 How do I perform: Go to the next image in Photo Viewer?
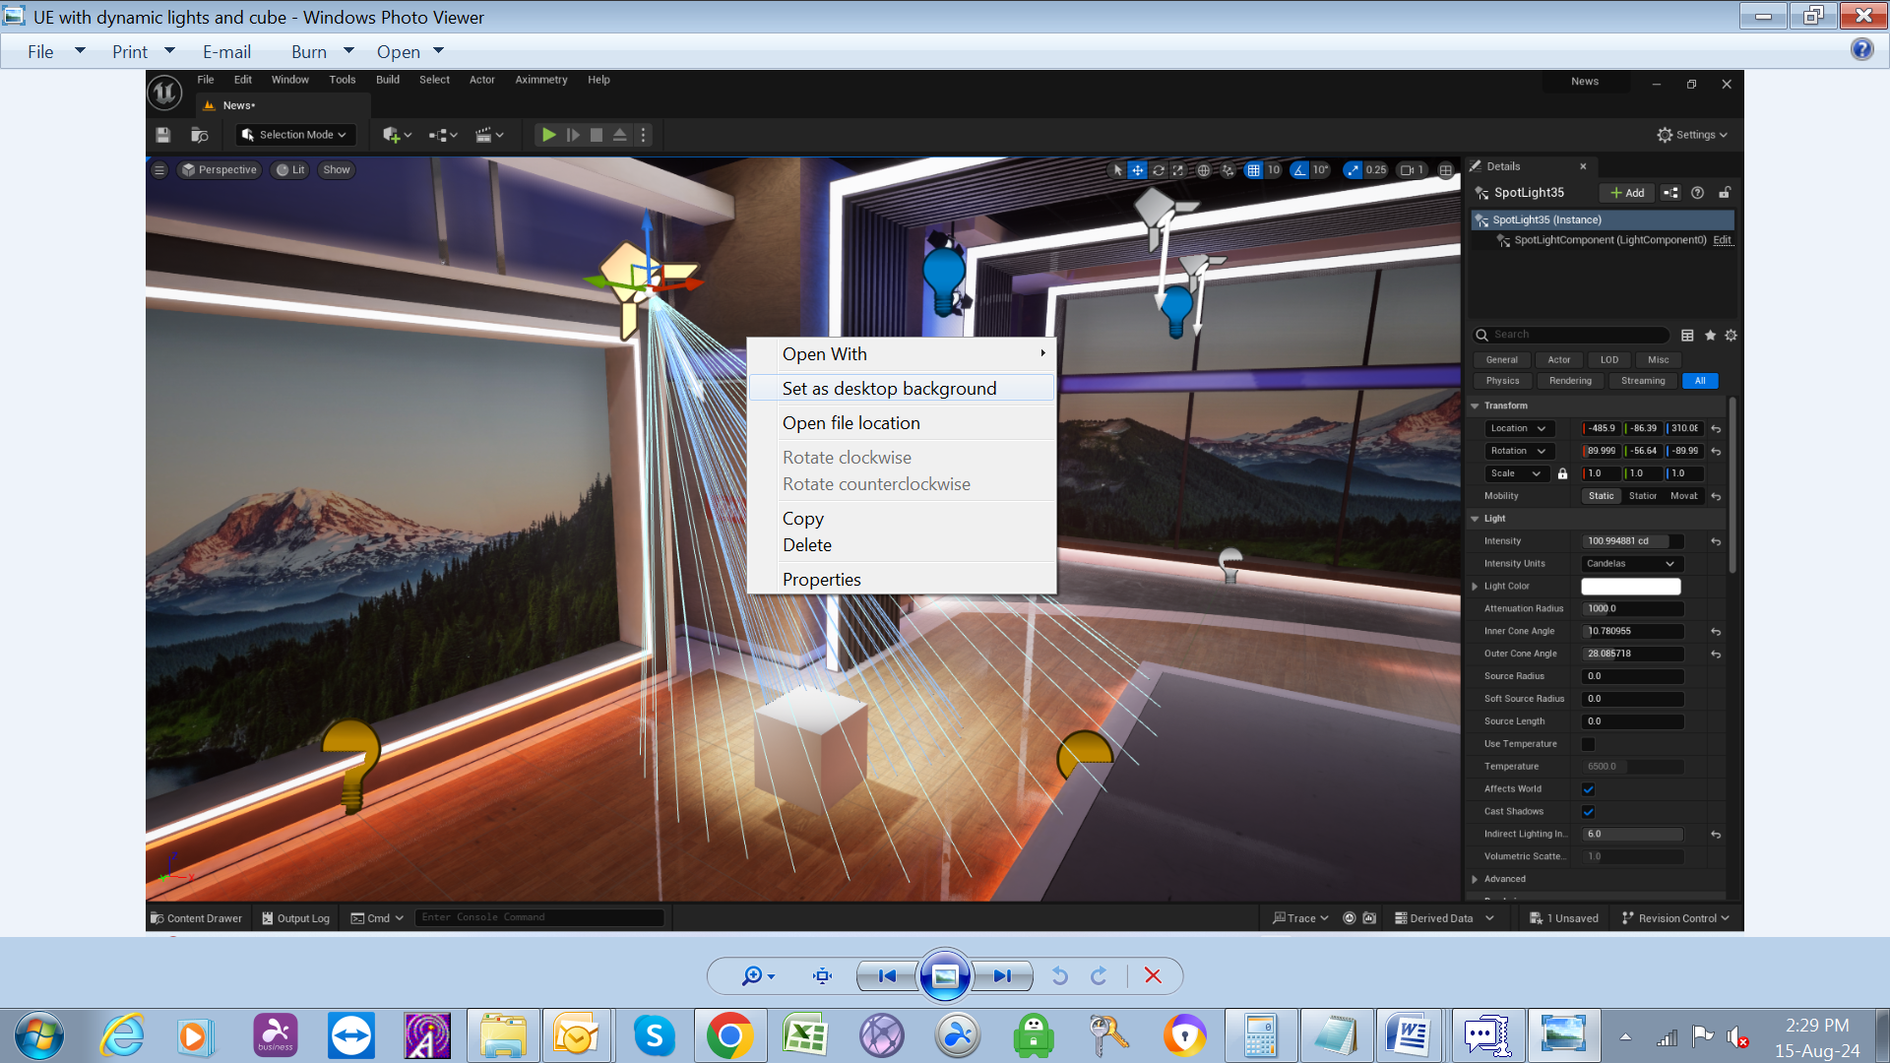pos(1003,975)
